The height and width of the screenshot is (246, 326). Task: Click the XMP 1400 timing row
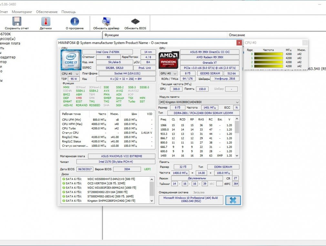[x=197, y=155]
